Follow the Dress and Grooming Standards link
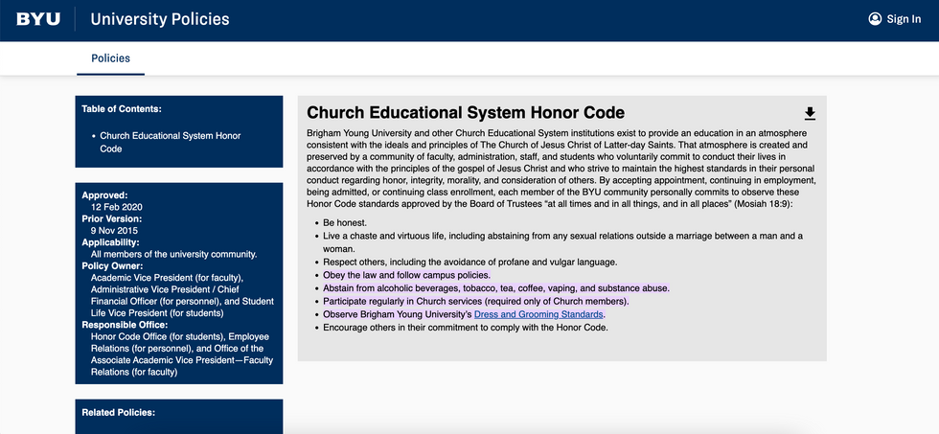This screenshot has width=939, height=434. [x=538, y=314]
